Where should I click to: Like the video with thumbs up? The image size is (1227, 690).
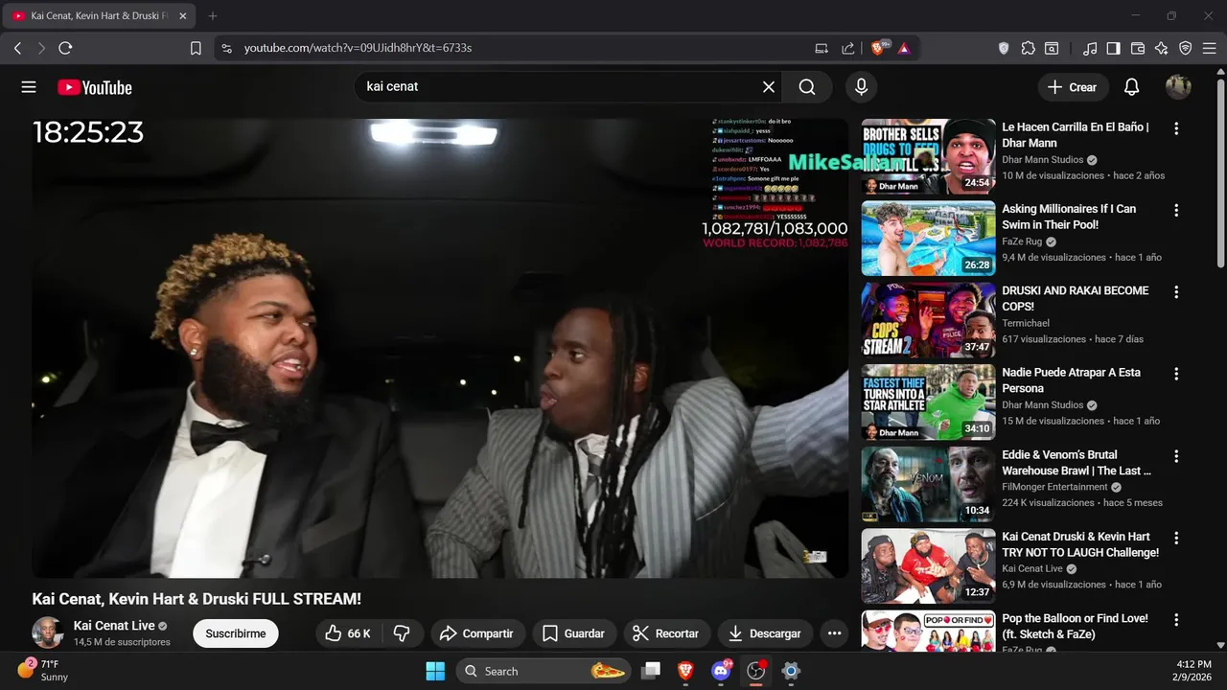(x=348, y=633)
